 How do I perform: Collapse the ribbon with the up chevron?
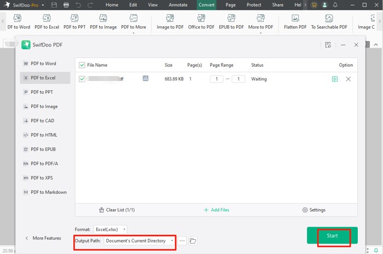[376, 44]
